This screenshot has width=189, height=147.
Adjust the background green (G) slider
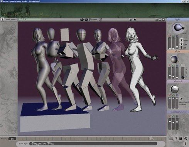174,124
